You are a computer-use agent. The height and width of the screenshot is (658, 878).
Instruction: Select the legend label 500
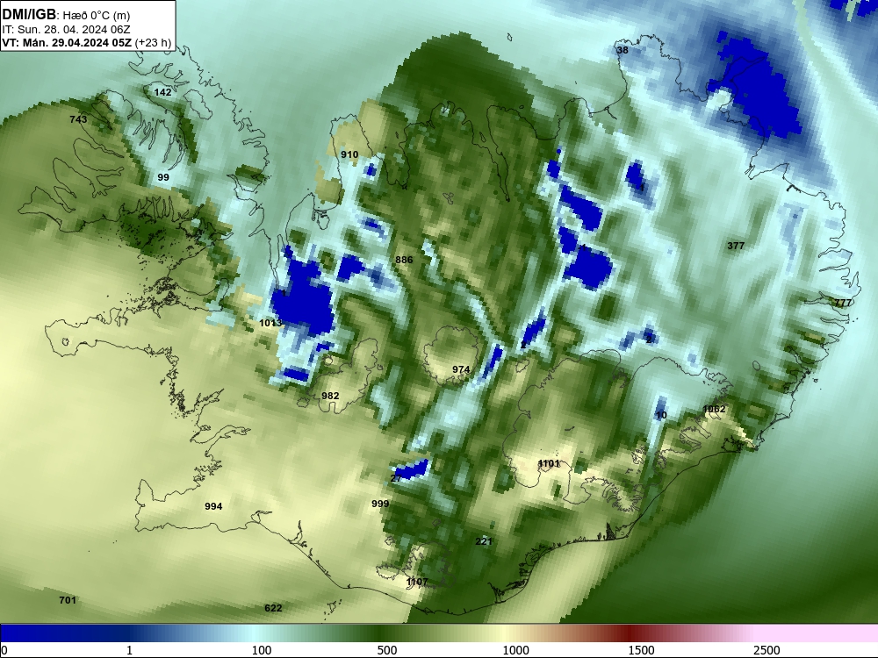(387, 650)
